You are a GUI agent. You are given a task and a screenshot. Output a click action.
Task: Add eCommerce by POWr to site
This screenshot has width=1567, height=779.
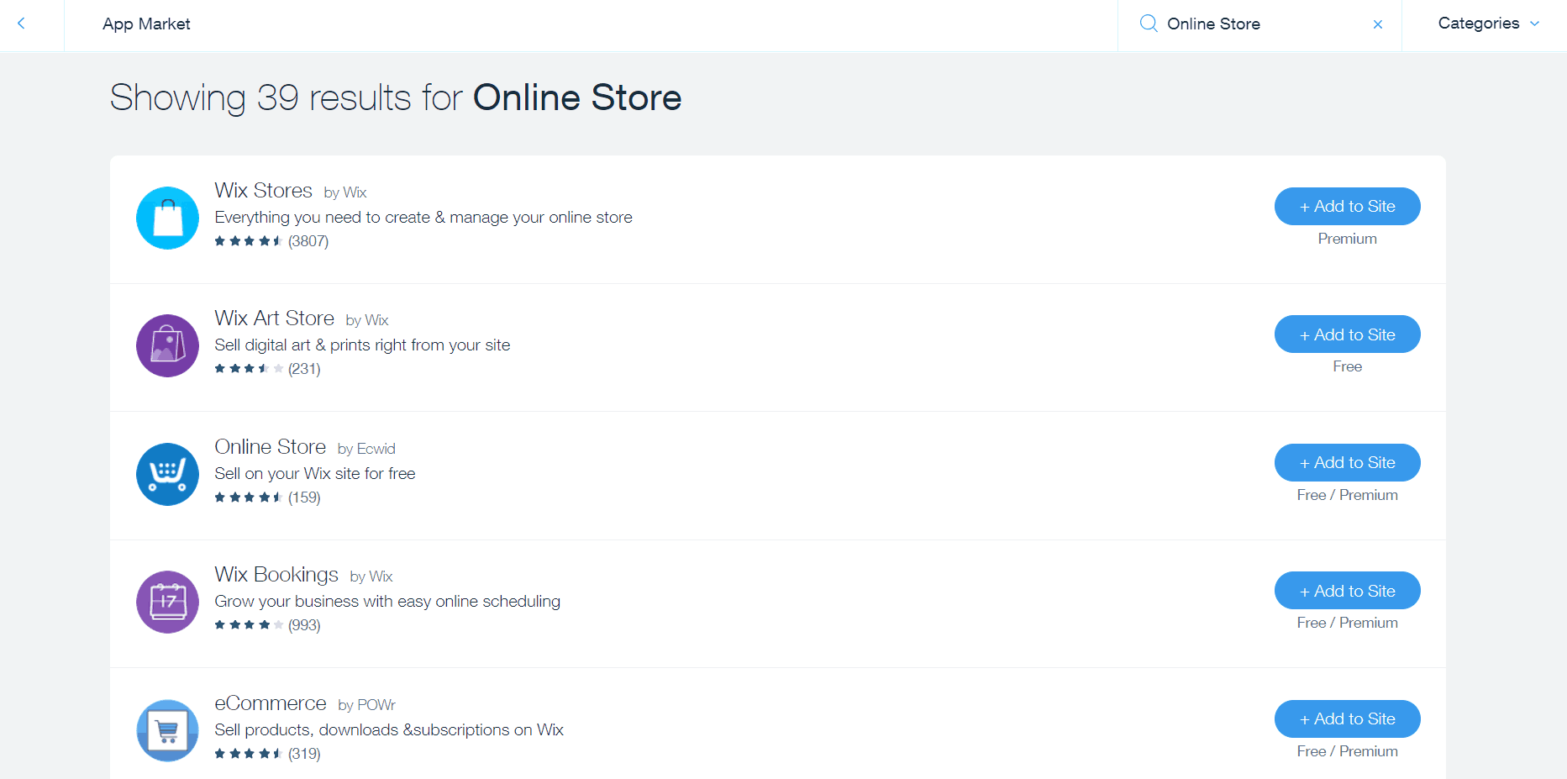[1347, 718]
